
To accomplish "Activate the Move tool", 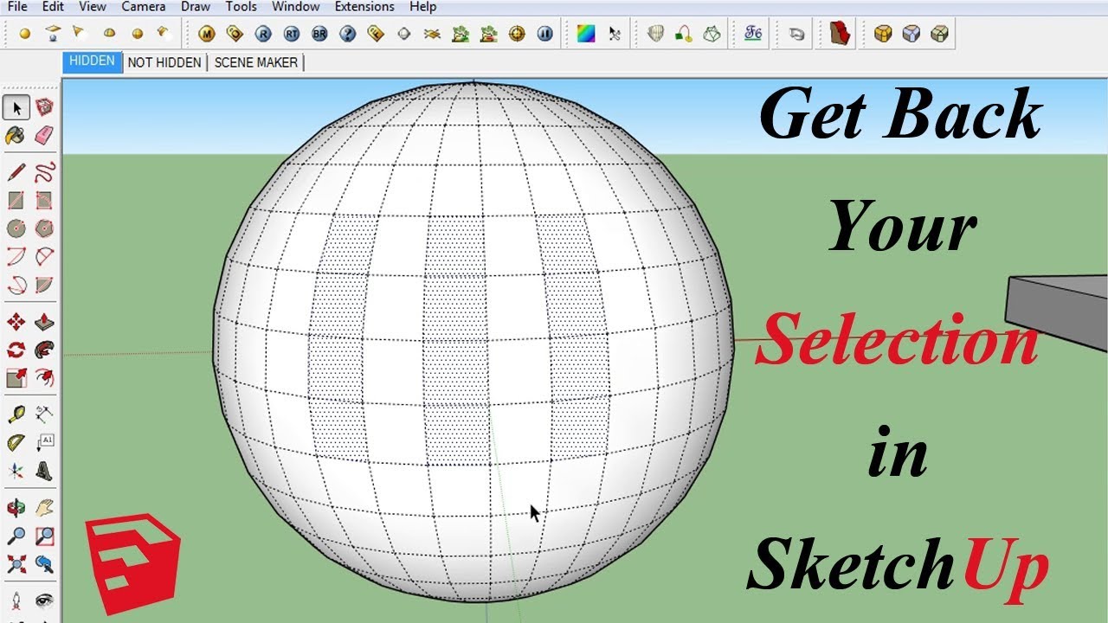I will (16, 322).
